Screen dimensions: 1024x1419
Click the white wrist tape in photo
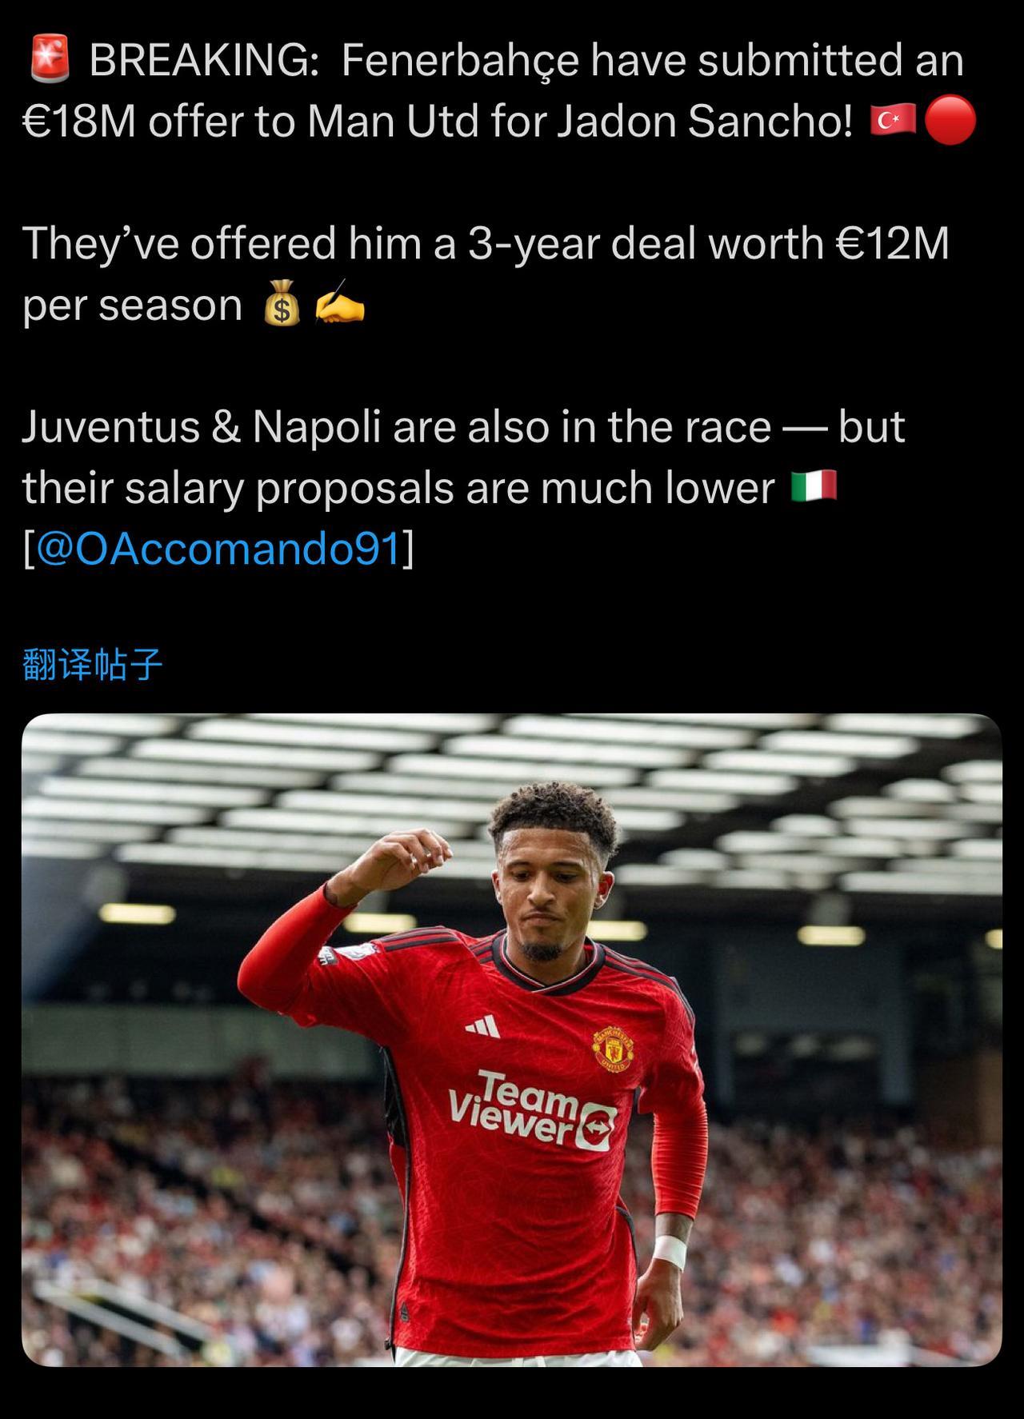(669, 1250)
